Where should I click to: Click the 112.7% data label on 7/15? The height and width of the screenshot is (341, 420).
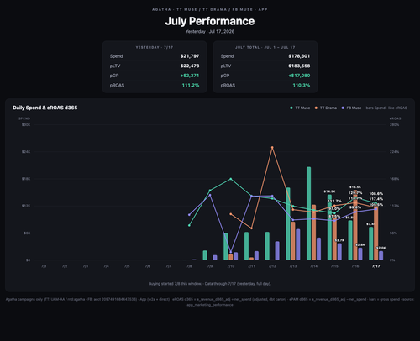click(x=334, y=201)
